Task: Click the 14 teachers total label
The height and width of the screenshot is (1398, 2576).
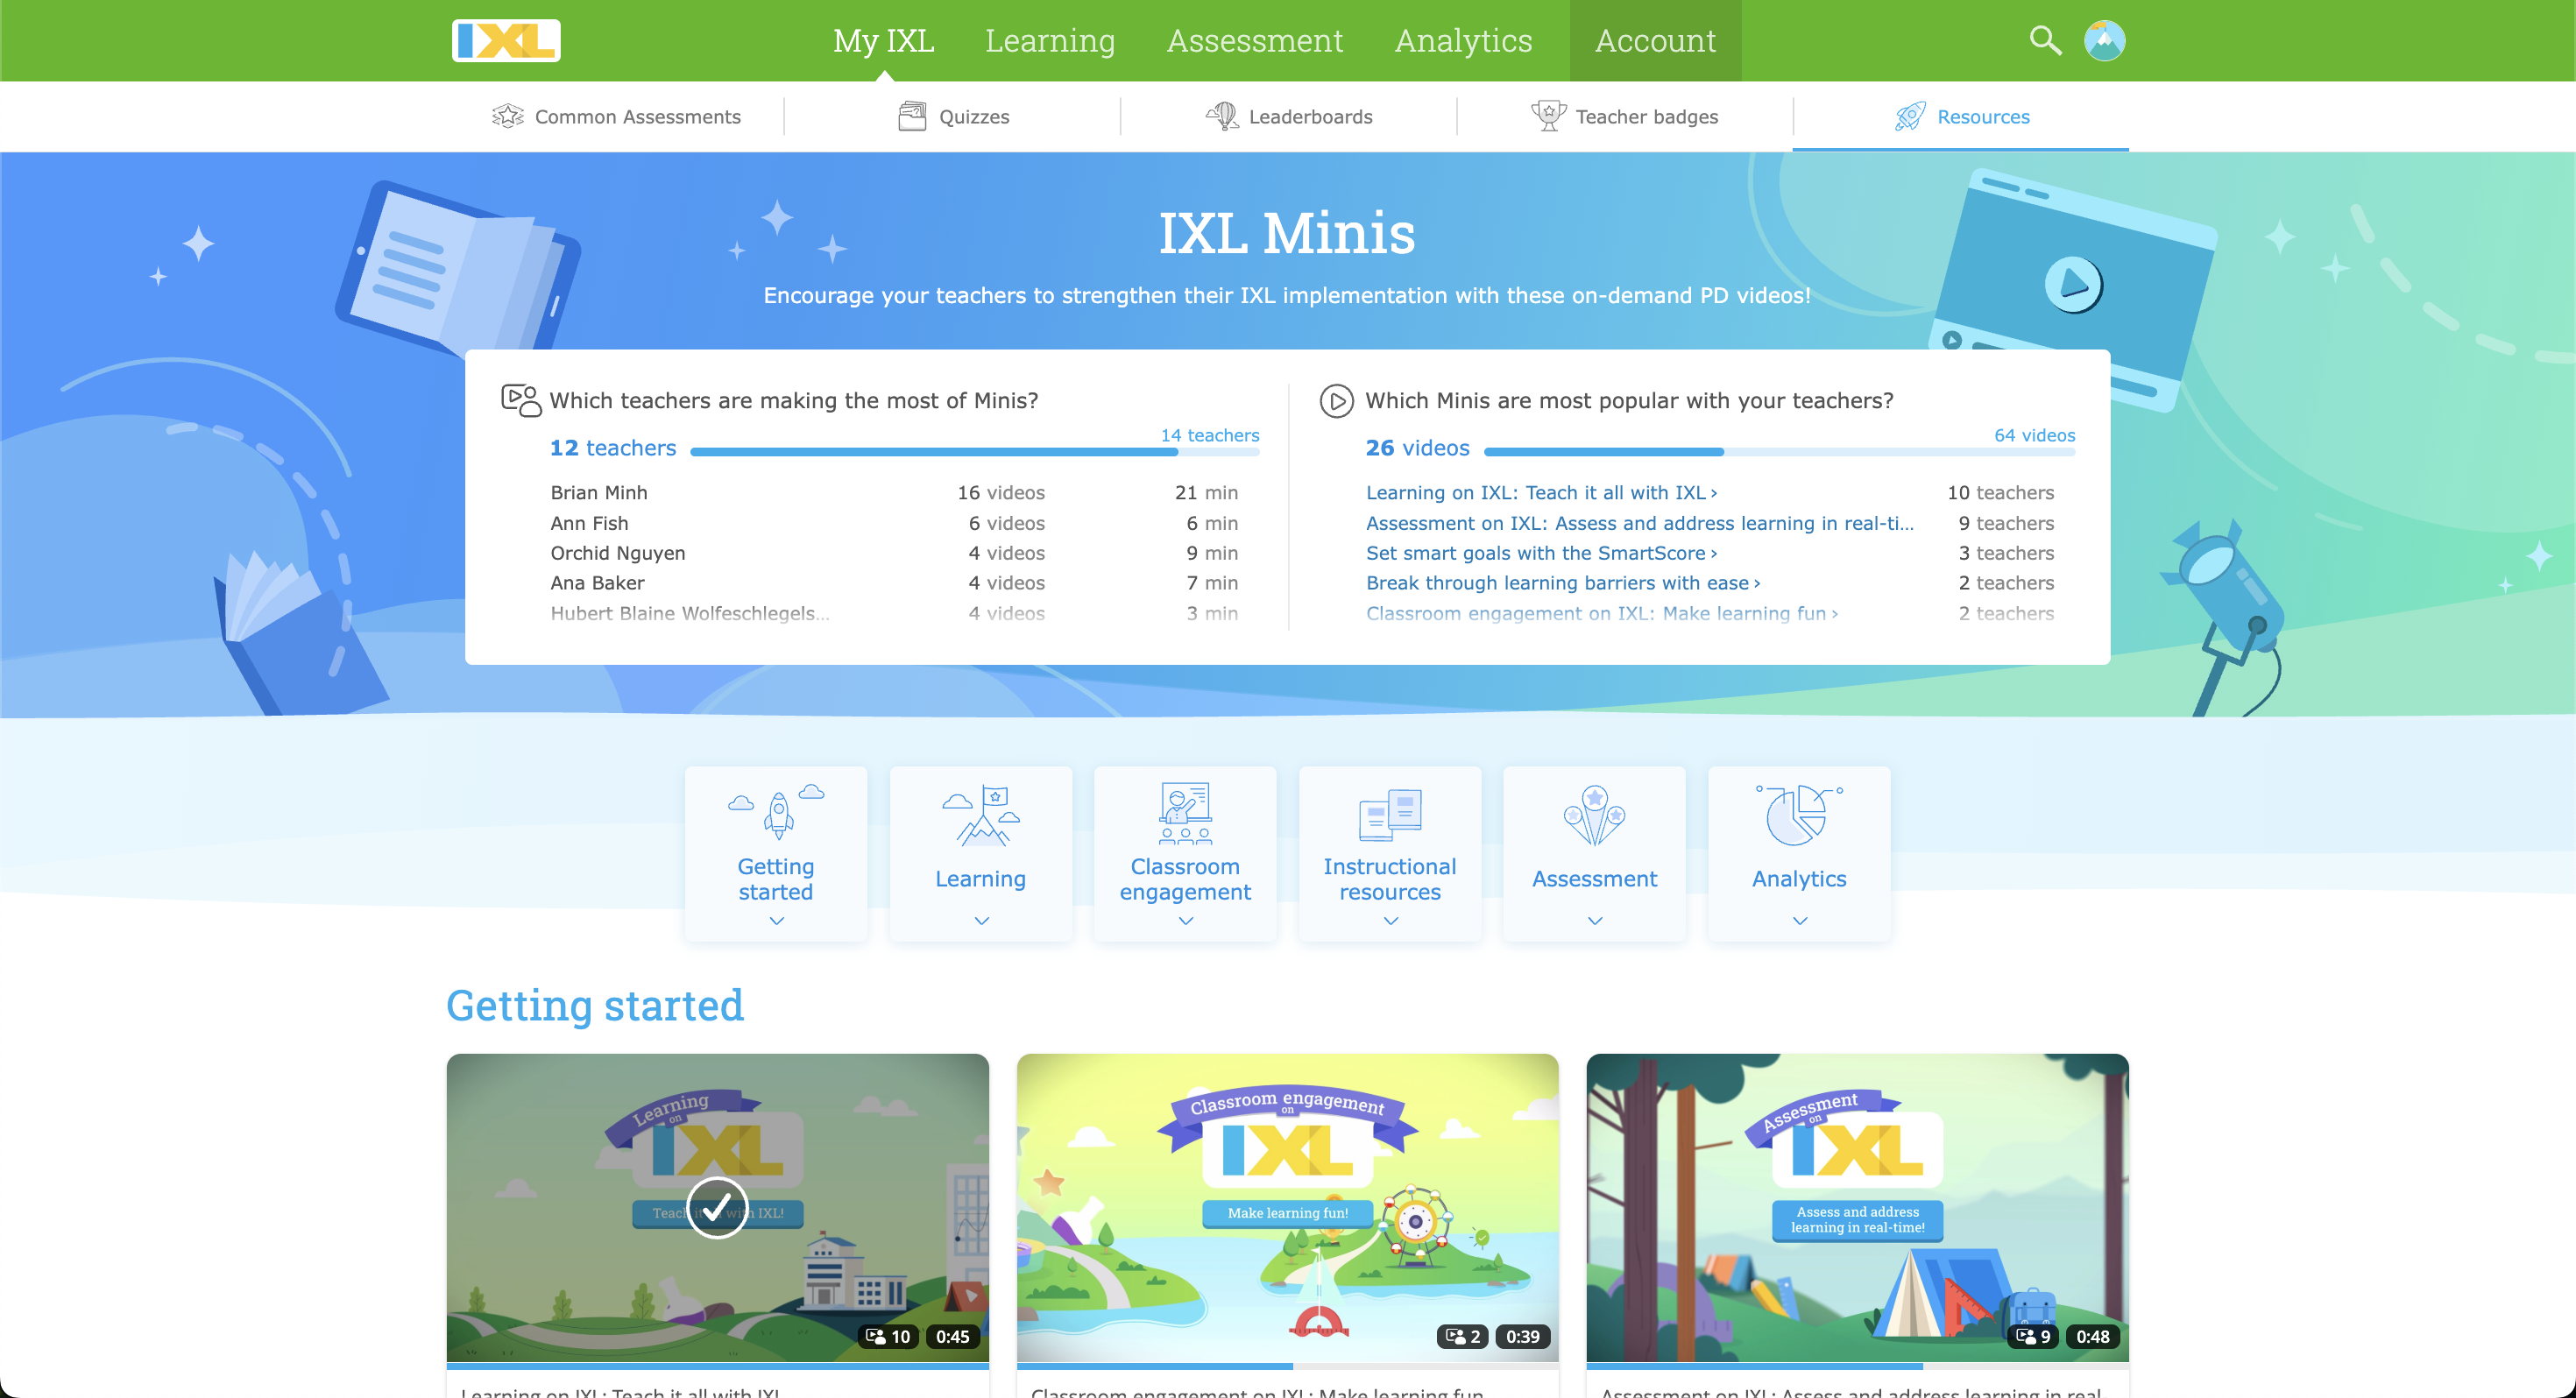Action: 1209,435
